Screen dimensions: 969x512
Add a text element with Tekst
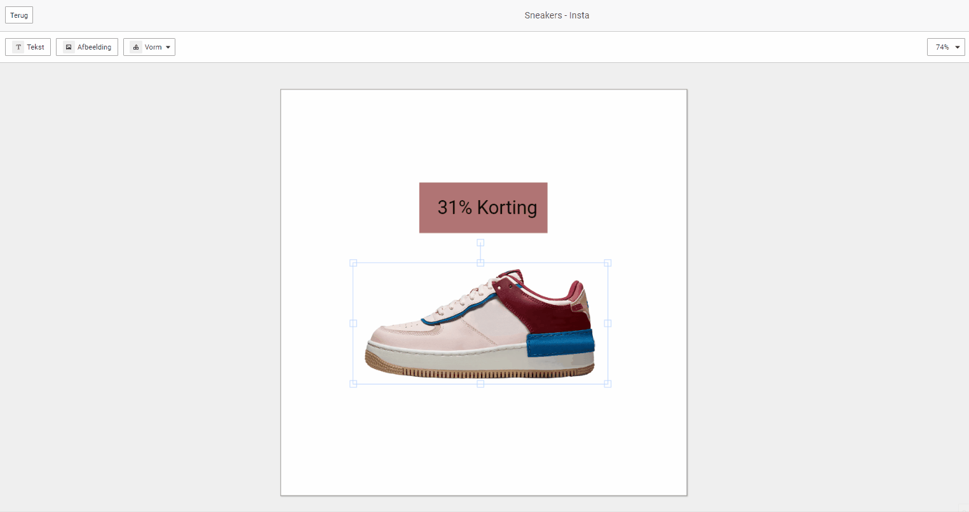28,47
